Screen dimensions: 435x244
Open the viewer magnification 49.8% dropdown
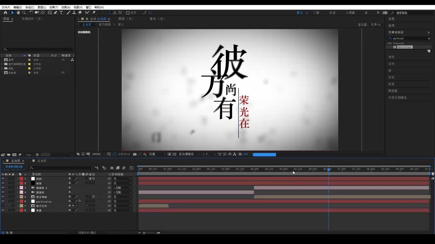pos(98,154)
